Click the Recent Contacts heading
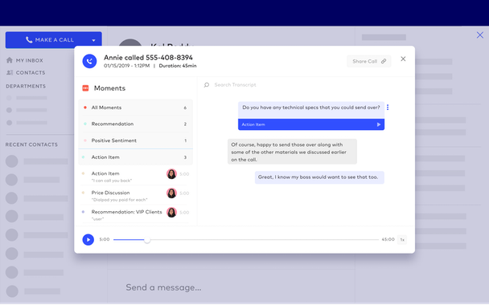This screenshot has height=305, width=489. point(31,144)
